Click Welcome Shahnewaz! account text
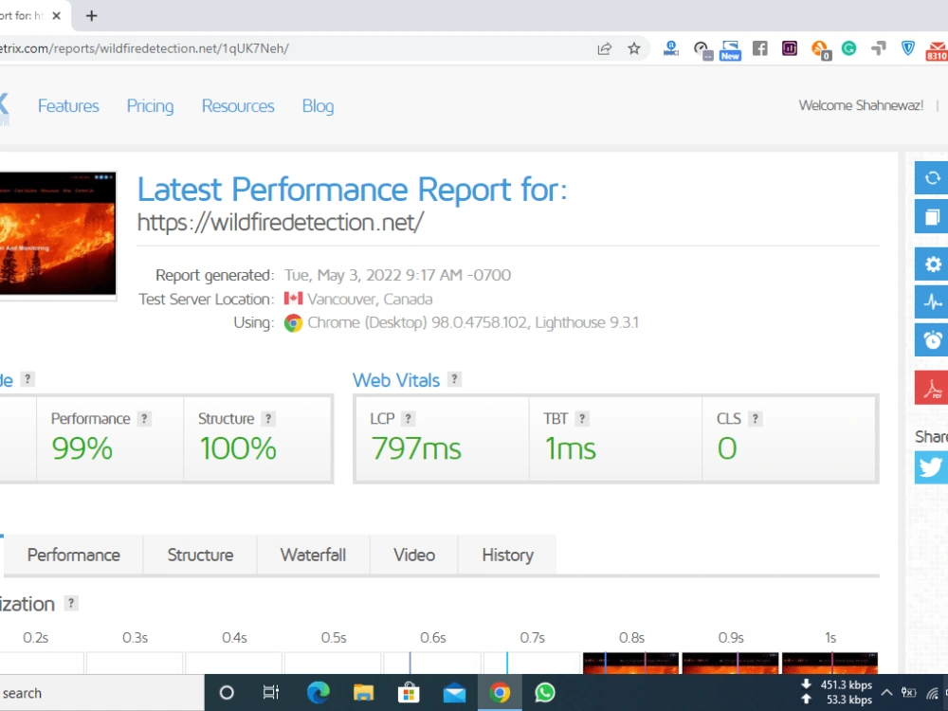 pos(861,105)
